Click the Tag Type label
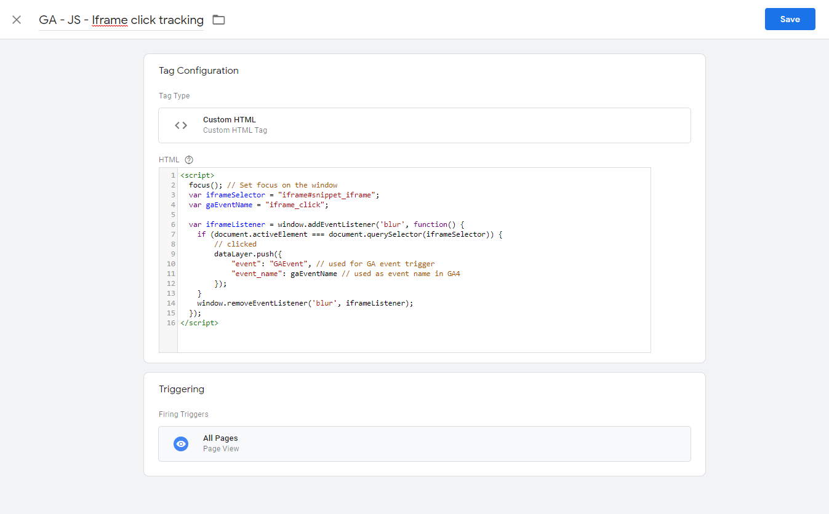The image size is (829, 514). [174, 95]
